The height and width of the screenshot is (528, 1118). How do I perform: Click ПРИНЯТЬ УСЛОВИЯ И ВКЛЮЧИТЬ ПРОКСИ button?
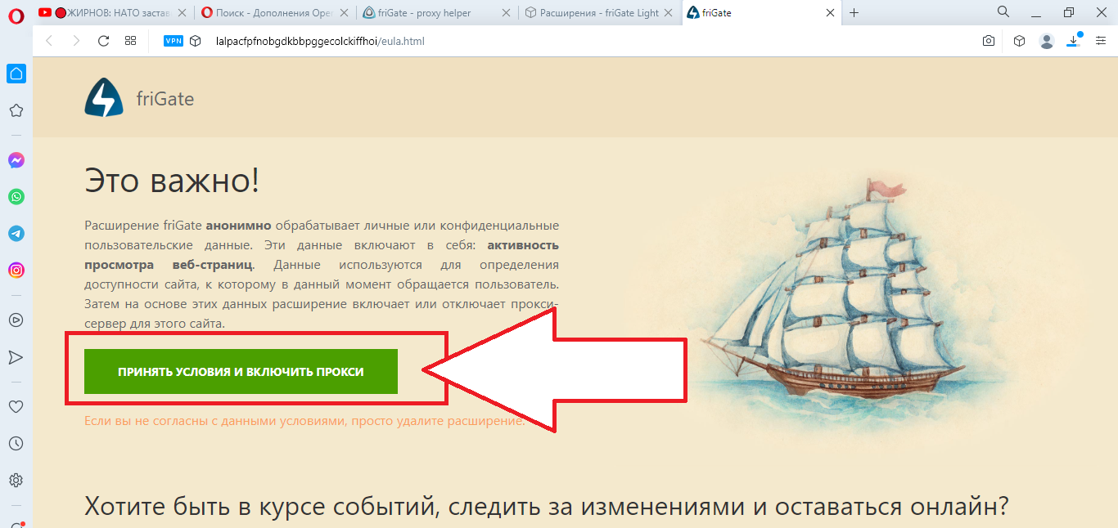(241, 371)
